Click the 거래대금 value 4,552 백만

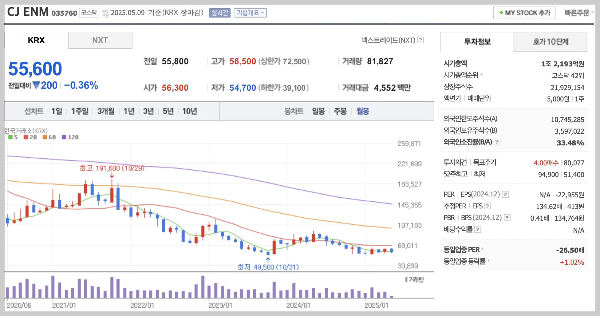[x=392, y=88]
